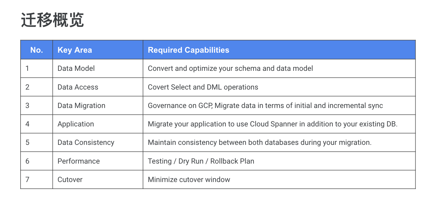Click the Data Consistency cell
Screen dimensions: 437x199
(98, 142)
